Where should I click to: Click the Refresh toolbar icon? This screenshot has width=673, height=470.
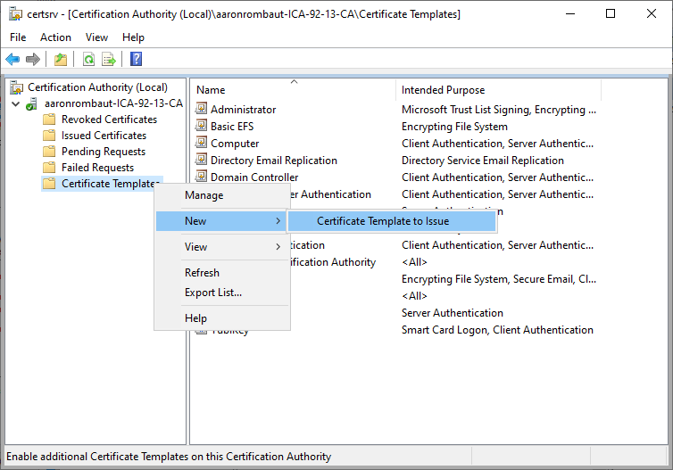88,59
